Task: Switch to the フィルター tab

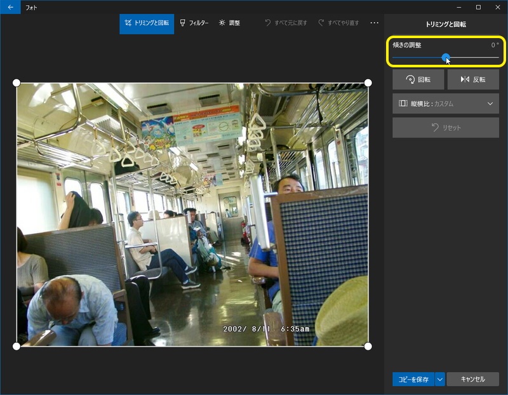Action: (x=194, y=23)
